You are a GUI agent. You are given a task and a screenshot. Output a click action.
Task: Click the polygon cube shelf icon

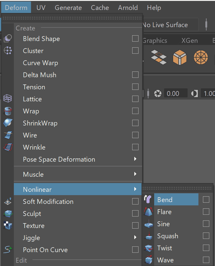pos(180,58)
